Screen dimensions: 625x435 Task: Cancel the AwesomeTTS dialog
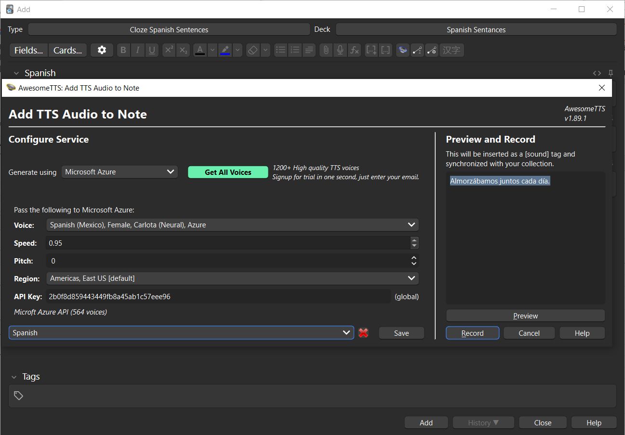[529, 333]
